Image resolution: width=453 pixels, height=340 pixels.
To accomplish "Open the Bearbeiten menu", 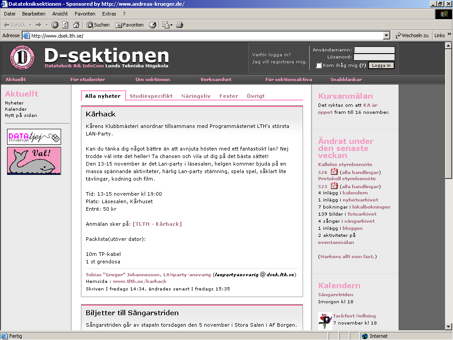I will (x=34, y=14).
